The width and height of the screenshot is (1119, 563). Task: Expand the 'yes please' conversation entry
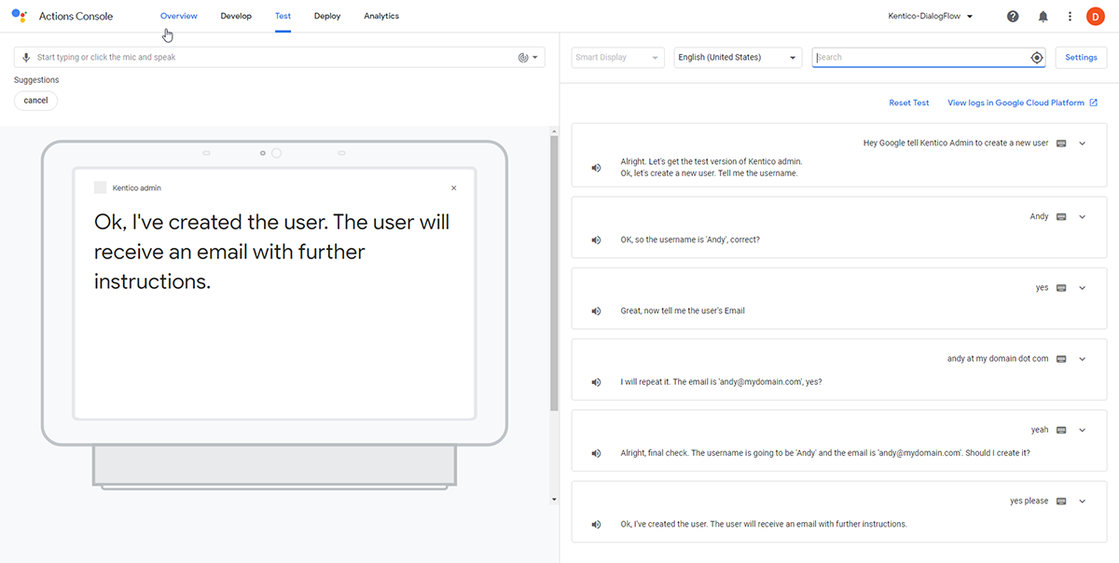coord(1083,501)
